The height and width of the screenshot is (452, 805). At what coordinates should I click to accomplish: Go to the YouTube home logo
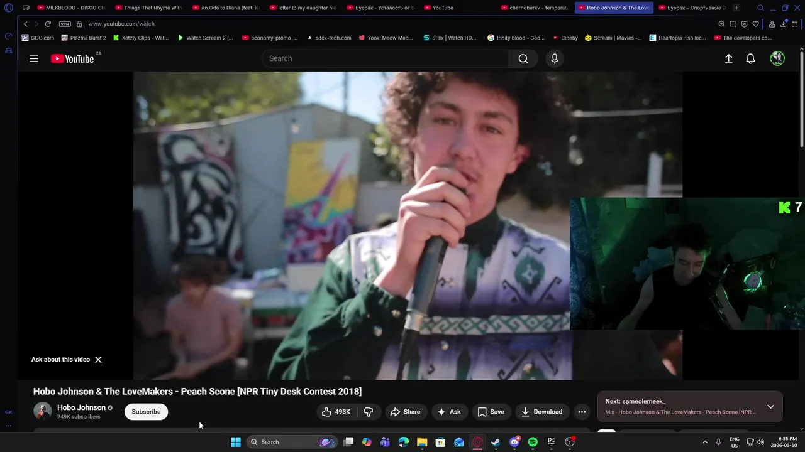(72, 58)
